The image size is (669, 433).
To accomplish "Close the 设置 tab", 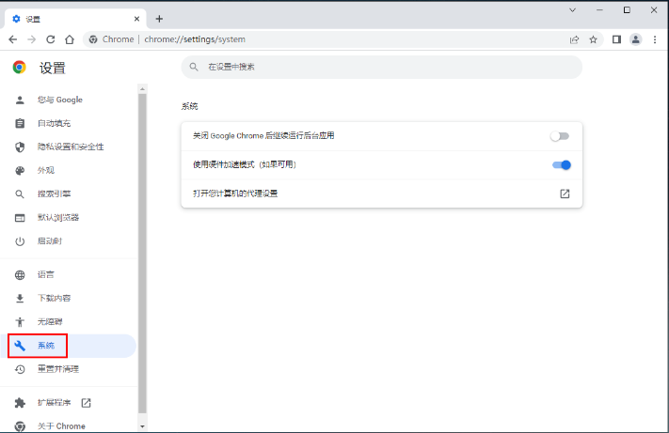I will click(x=136, y=19).
